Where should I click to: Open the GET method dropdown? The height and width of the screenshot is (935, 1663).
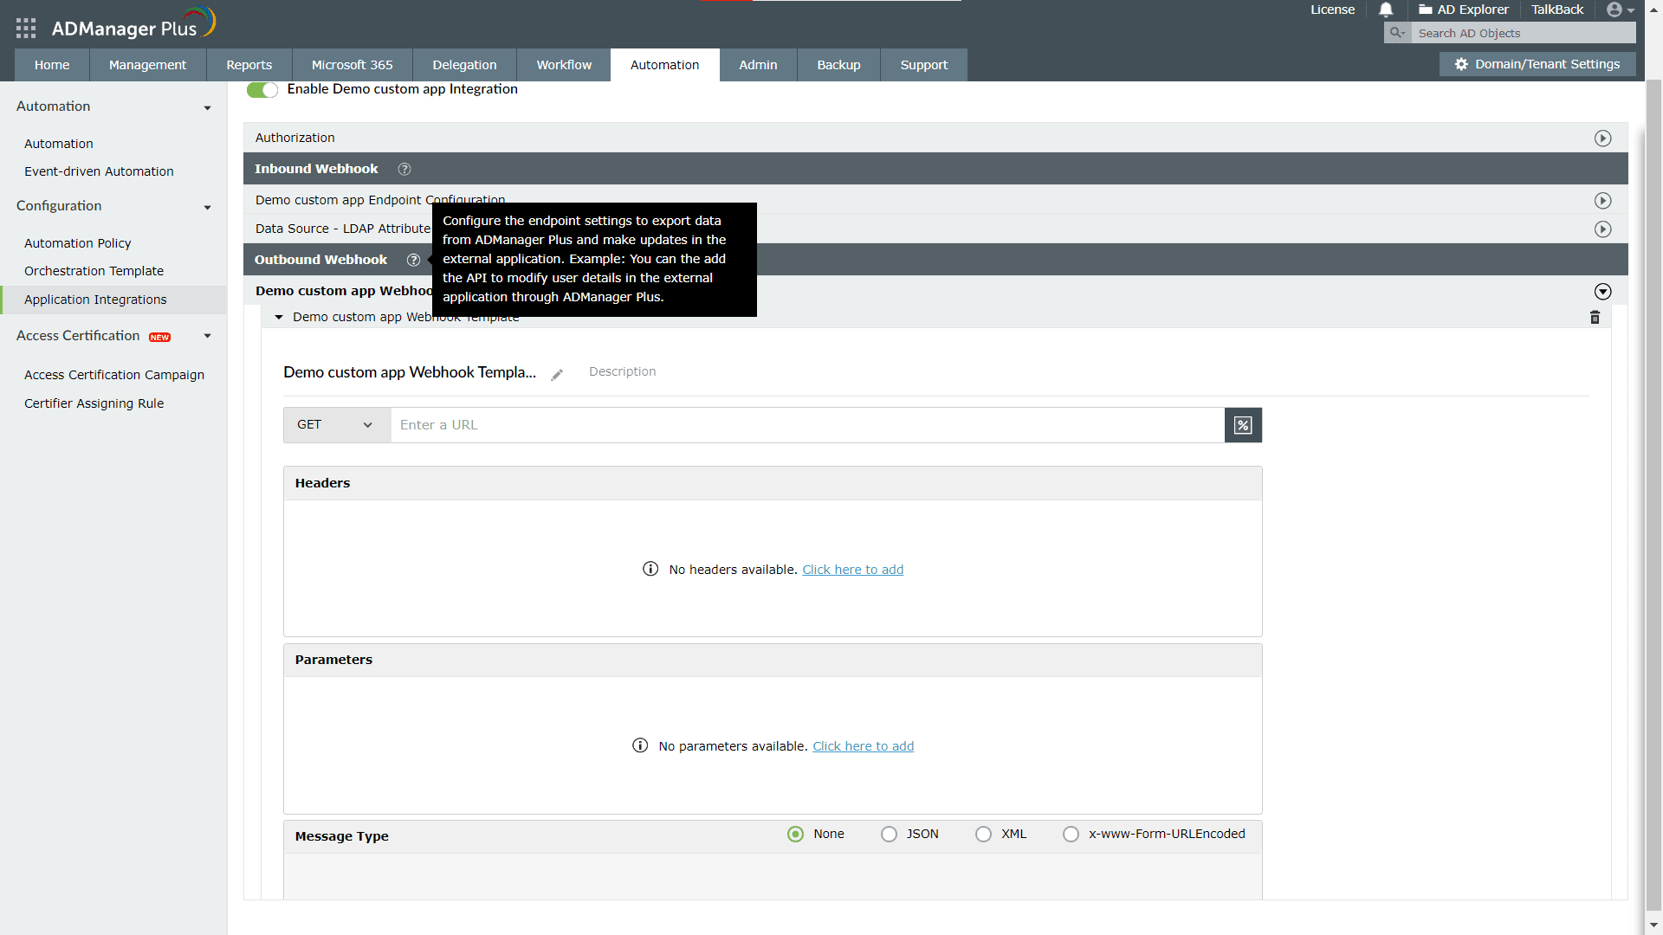point(336,425)
